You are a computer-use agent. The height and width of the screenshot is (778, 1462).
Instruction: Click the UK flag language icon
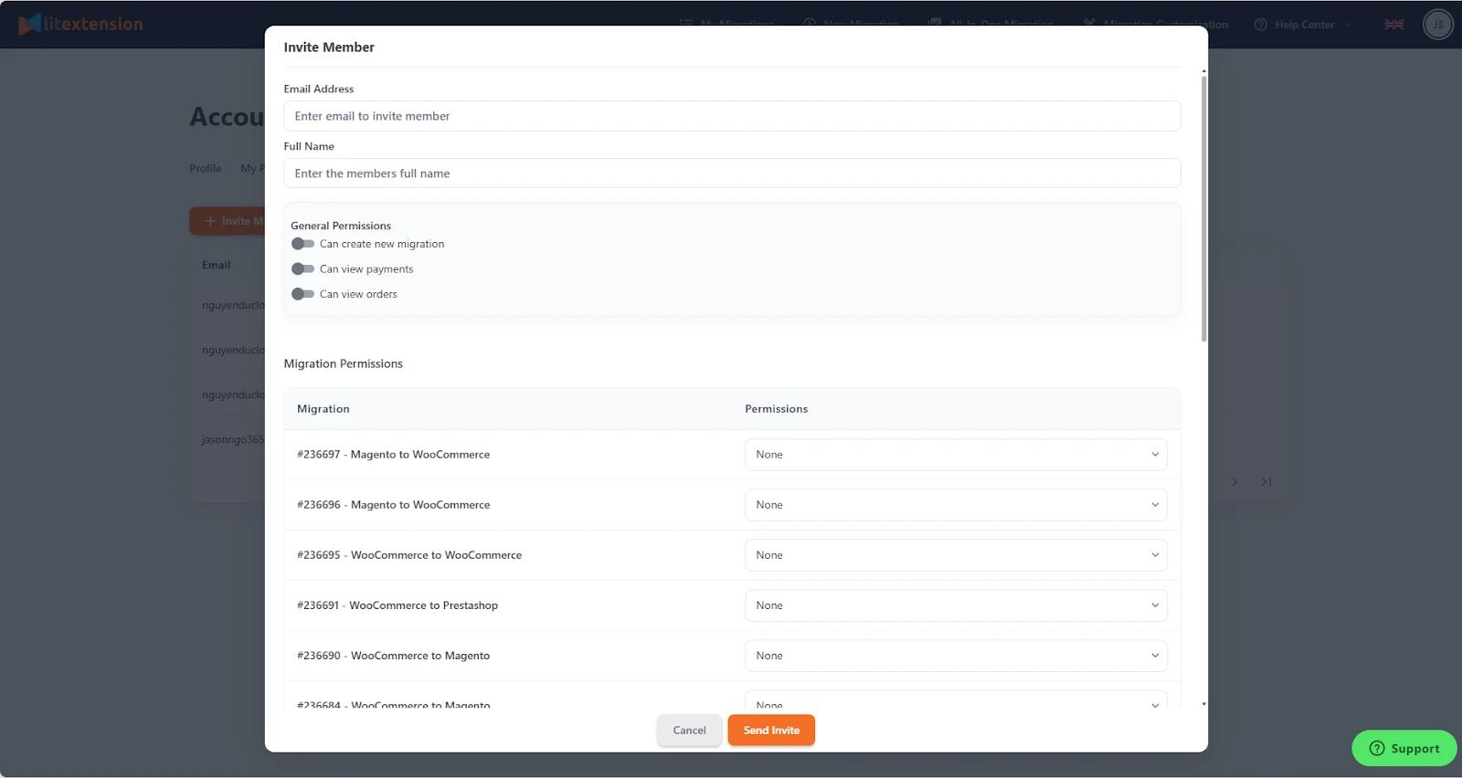[x=1393, y=25]
